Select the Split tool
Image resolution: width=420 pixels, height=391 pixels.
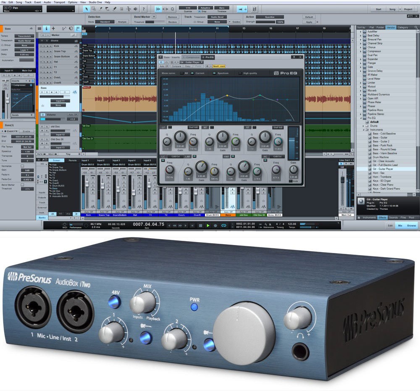click(x=101, y=9)
